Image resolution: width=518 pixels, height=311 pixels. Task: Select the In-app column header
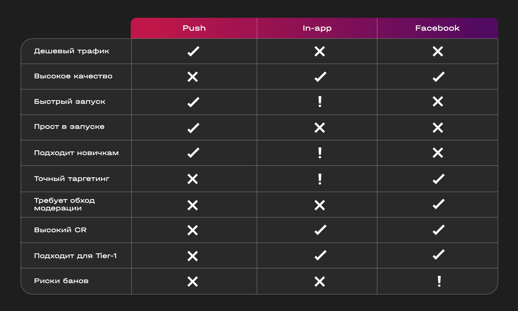[317, 28]
